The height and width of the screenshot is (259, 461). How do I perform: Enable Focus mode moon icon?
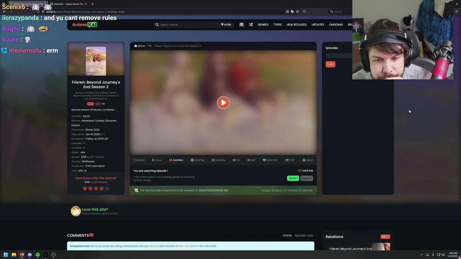pos(157,160)
